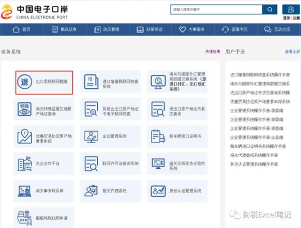Click the search keyword input field
Viewport: 301px width, 228px height.
[x=216, y=9]
